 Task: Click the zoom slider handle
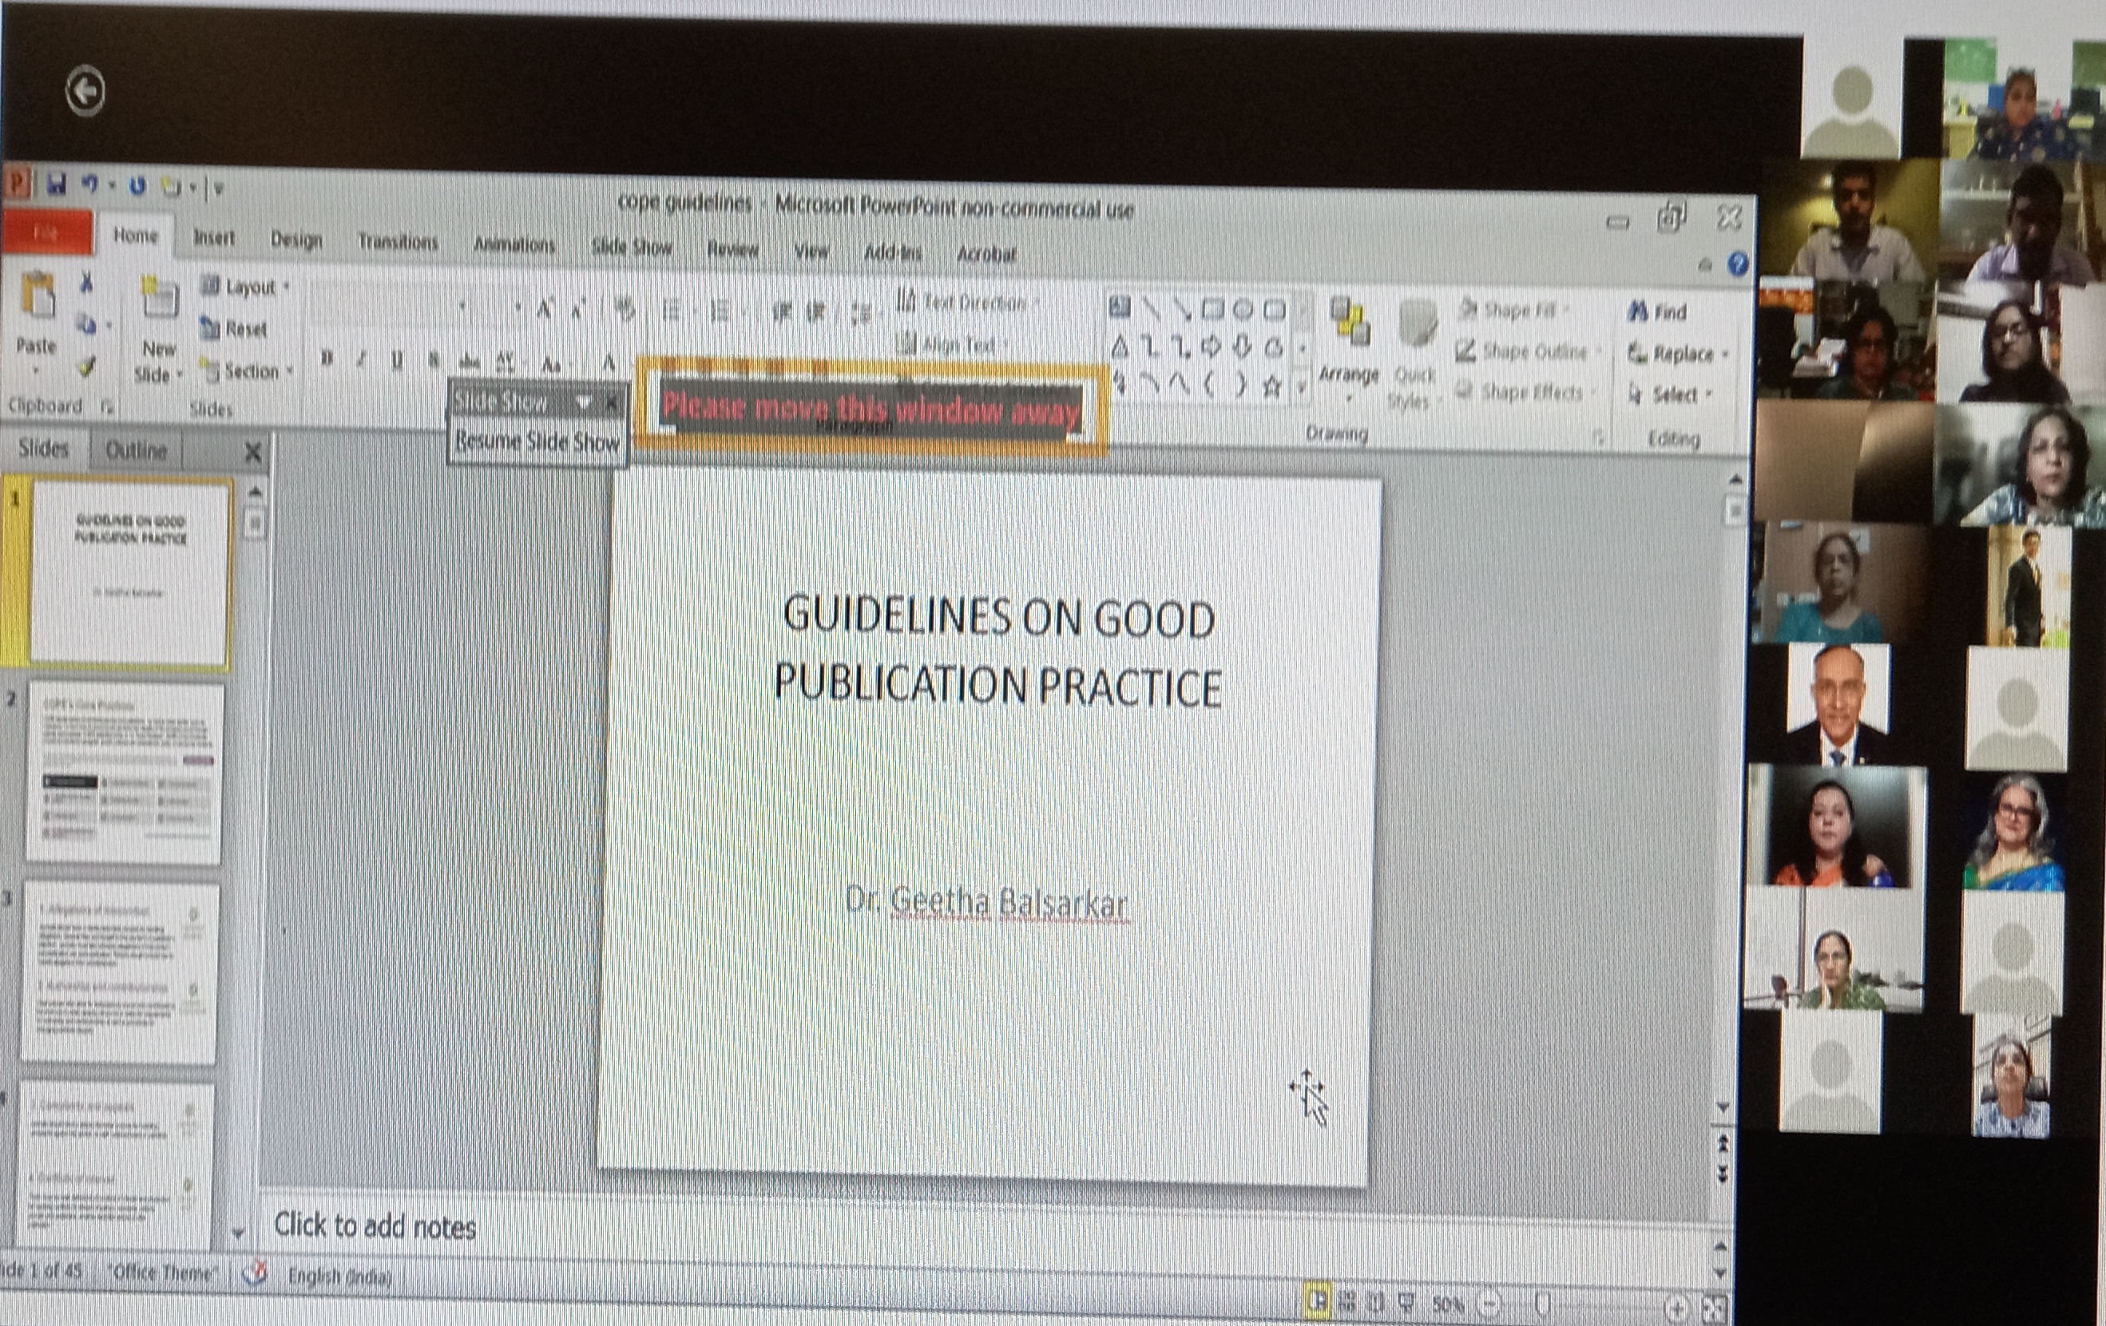pos(1544,1306)
